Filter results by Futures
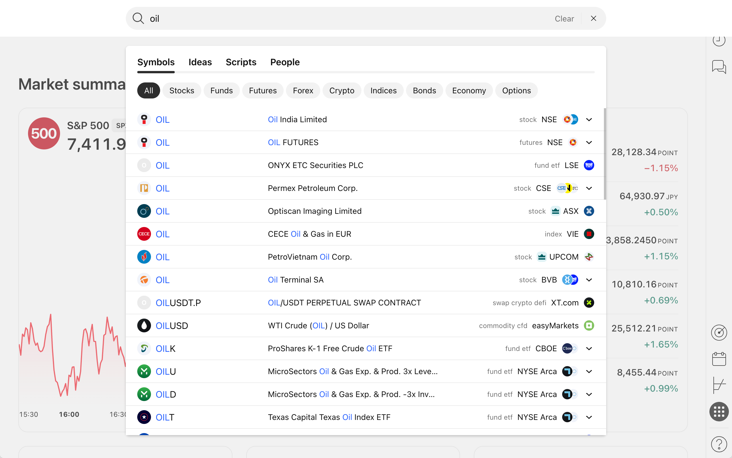 pyautogui.click(x=262, y=90)
